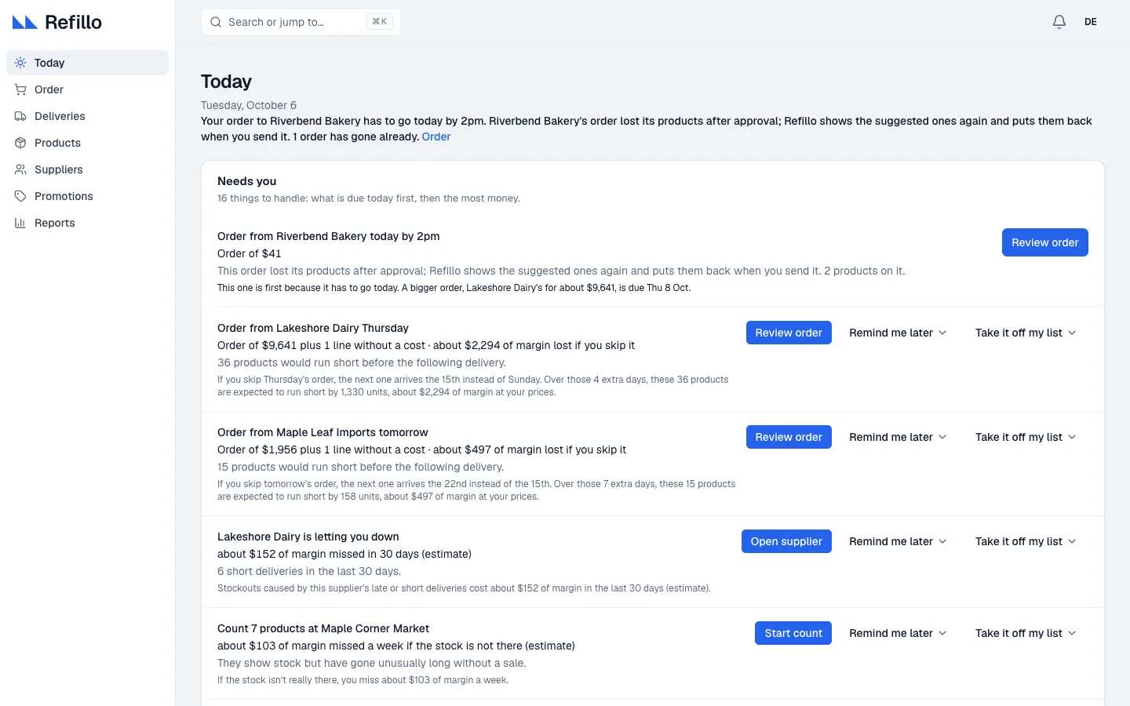The image size is (1130, 706).
Task: Open the Reports label
Action: [55, 223]
